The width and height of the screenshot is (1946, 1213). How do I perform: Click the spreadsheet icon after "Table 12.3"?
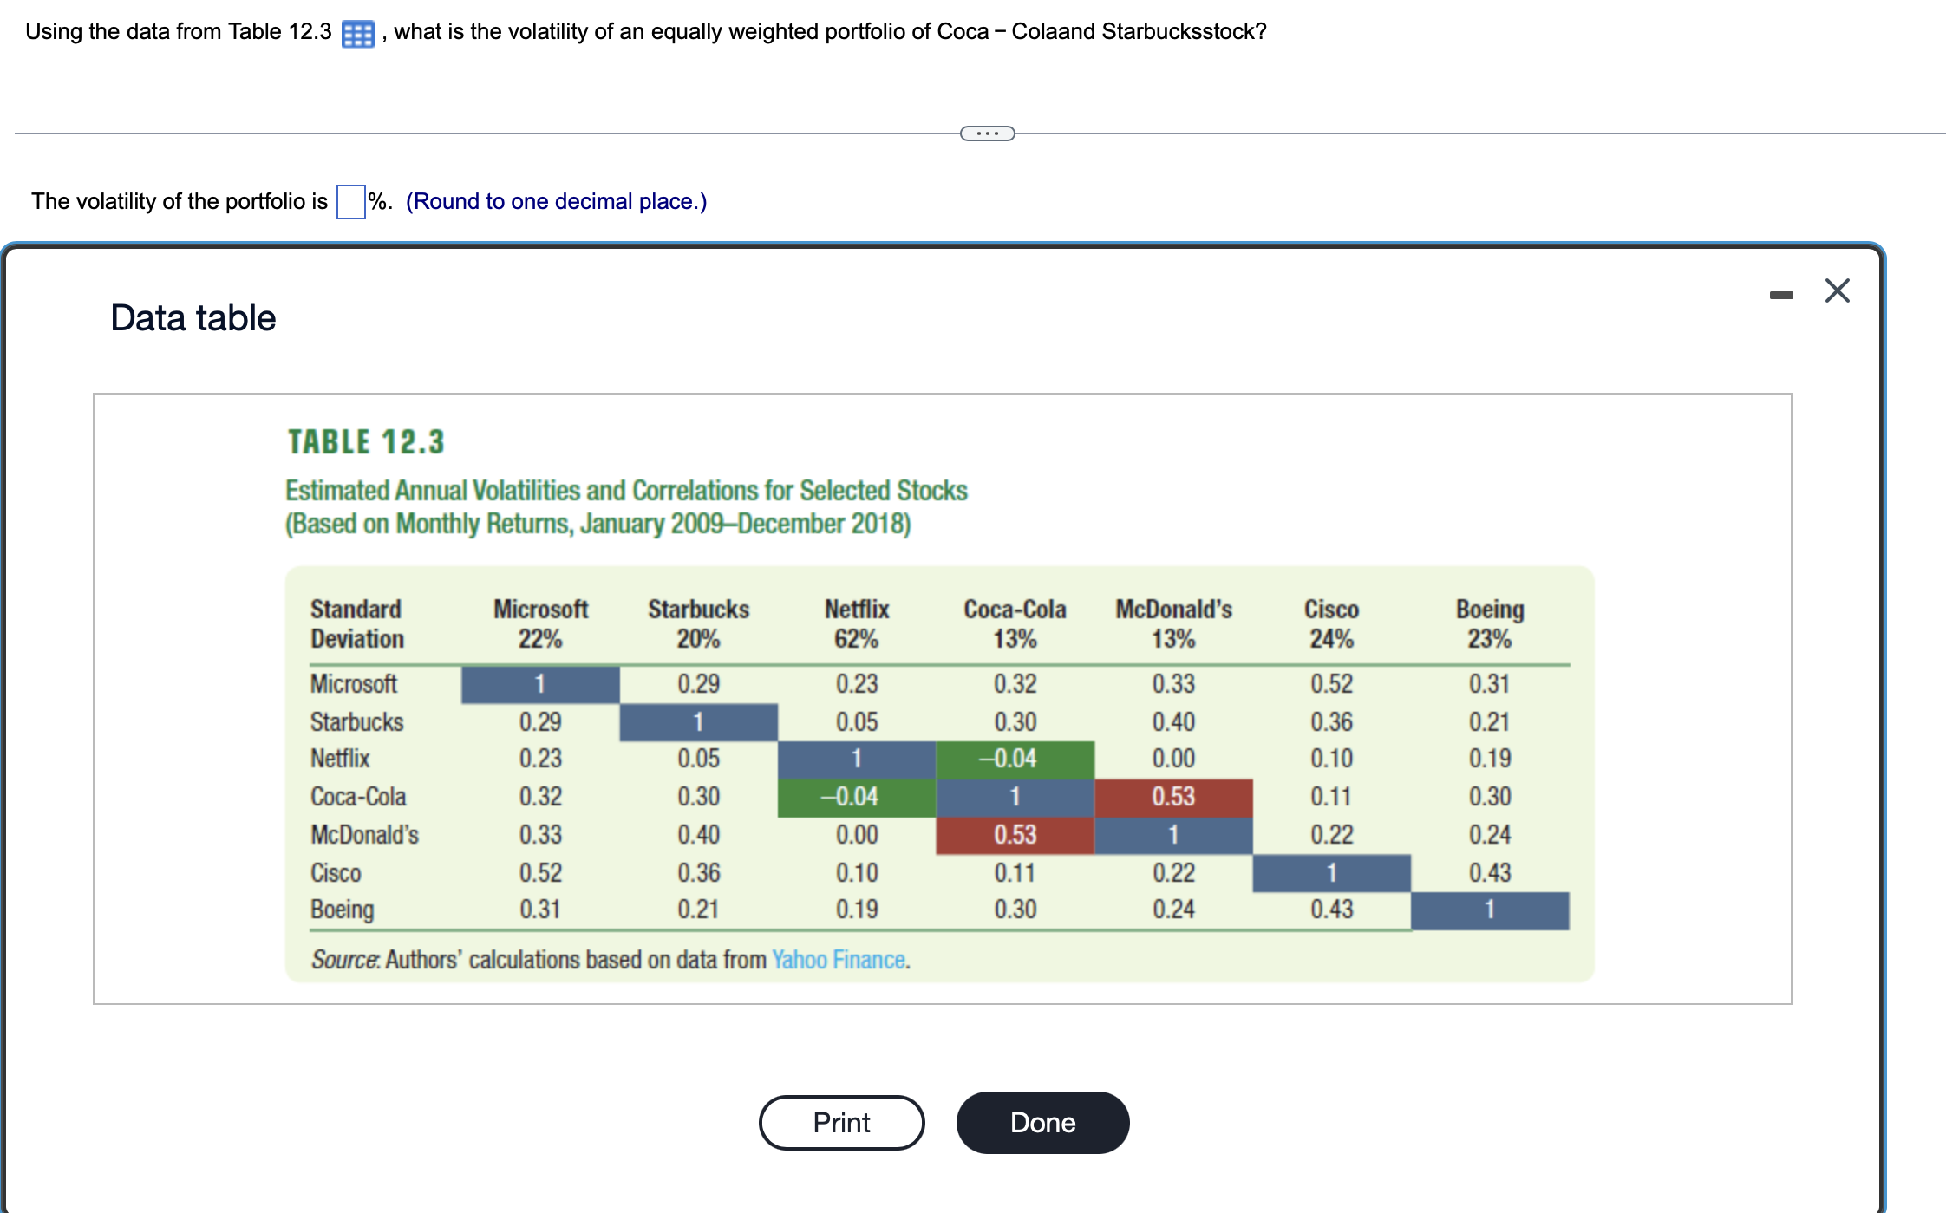tap(356, 32)
